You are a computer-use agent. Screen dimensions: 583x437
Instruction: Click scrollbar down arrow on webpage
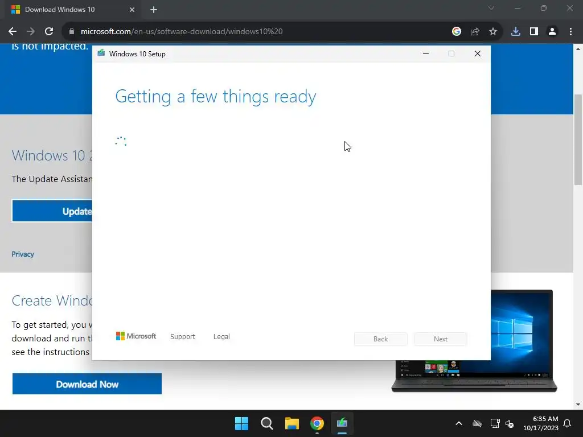(x=578, y=405)
